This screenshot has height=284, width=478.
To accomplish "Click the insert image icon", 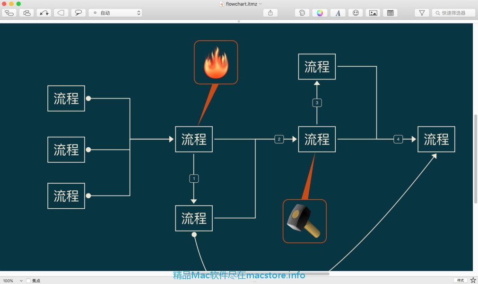I will point(373,13).
